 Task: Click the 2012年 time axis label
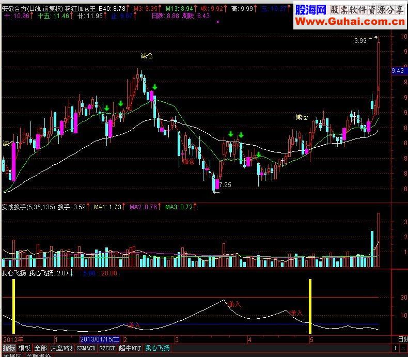(x=13, y=339)
